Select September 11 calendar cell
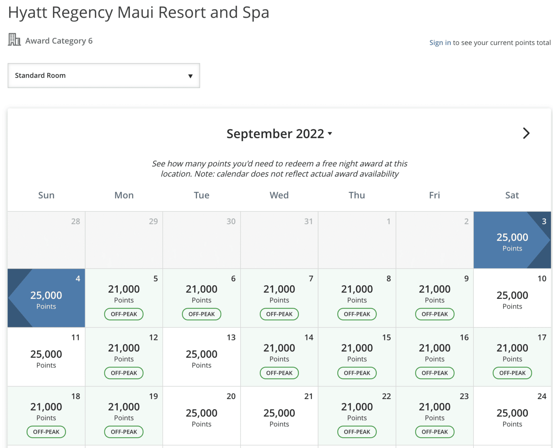This screenshot has height=448, width=553. [x=46, y=357]
